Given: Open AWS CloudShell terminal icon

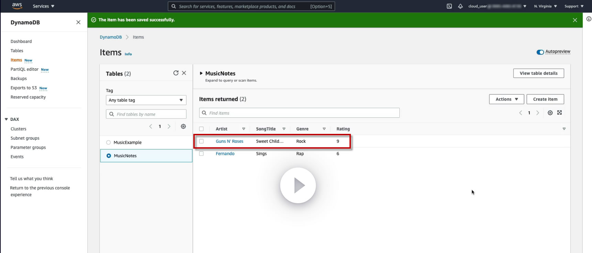Looking at the screenshot, I should point(449,6).
